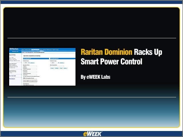183x137 pixels.
Task: Click the Raritan logo in embedded screenshot
Action: 14,49
